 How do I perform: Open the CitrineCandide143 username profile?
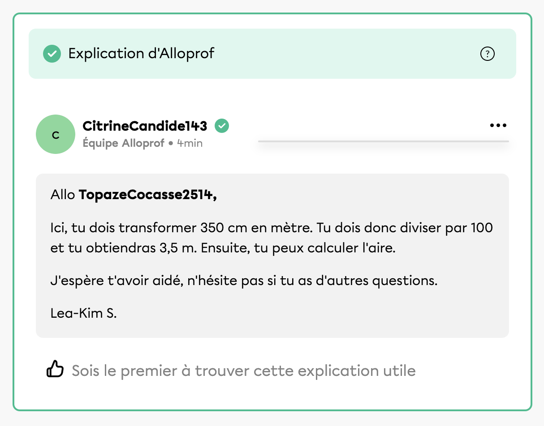point(145,126)
